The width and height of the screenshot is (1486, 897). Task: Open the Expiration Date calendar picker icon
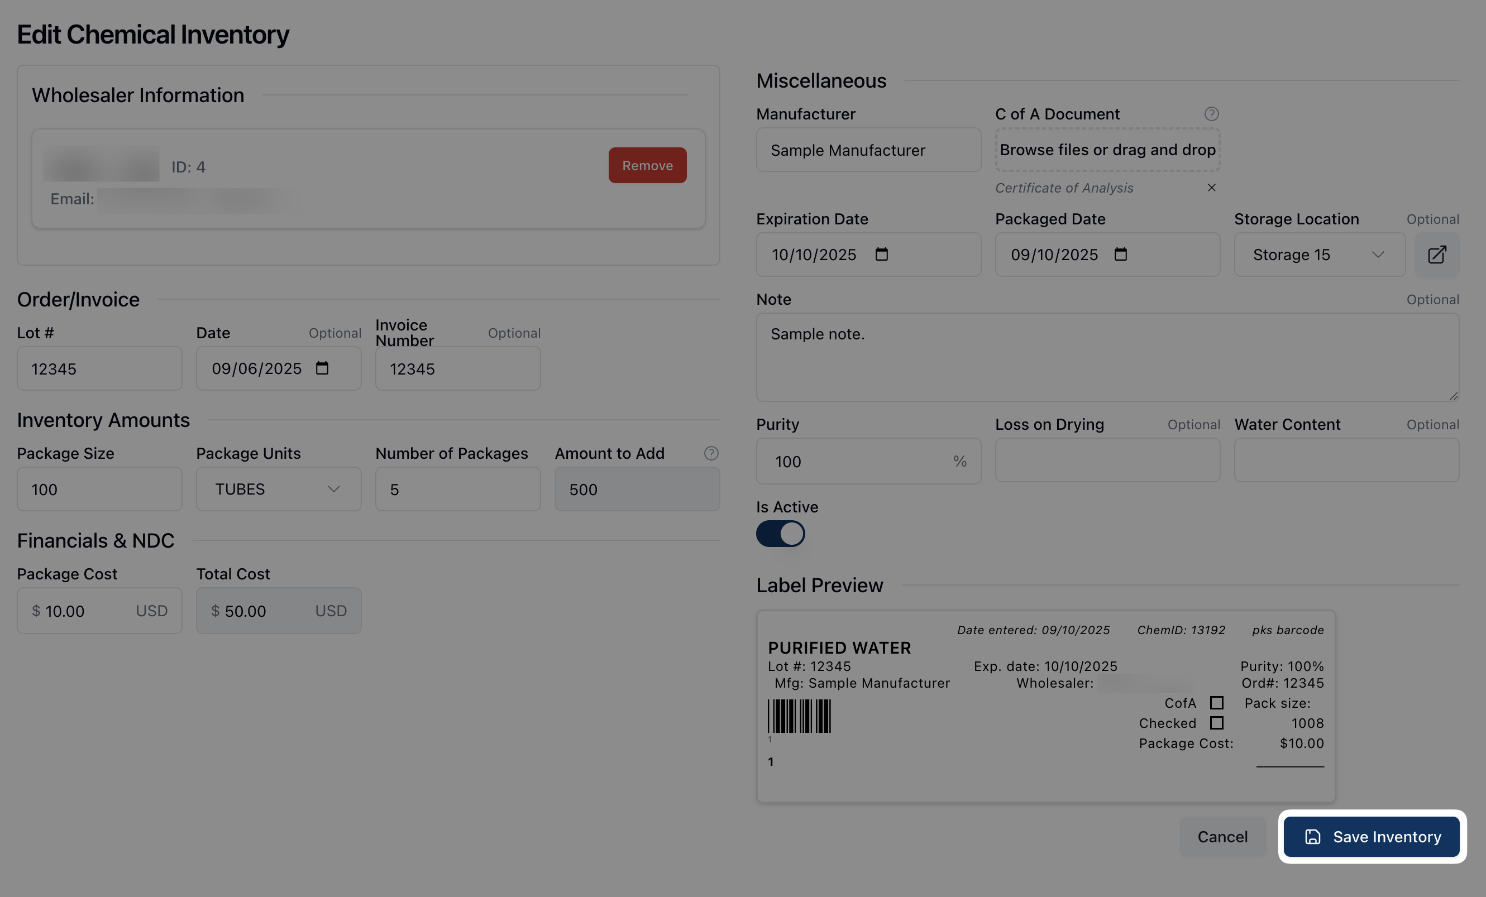click(x=881, y=255)
